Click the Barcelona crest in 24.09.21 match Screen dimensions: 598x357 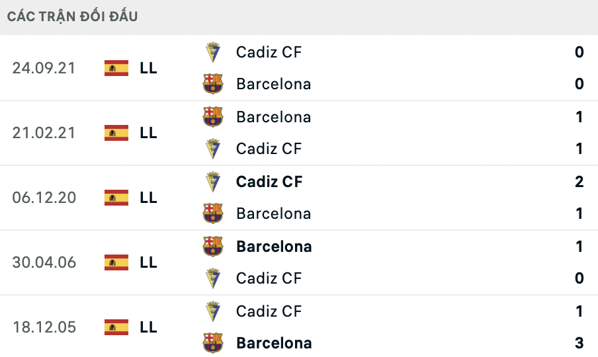click(x=213, y=84)
